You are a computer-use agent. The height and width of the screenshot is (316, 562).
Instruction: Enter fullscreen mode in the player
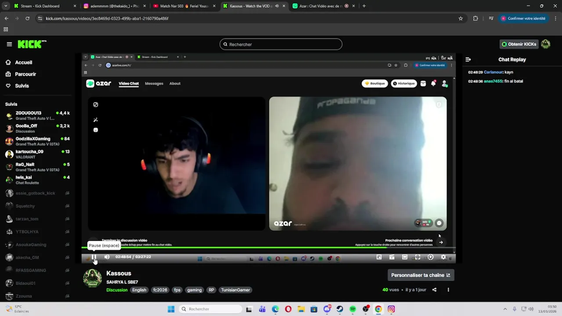click(x=418, y=257)
